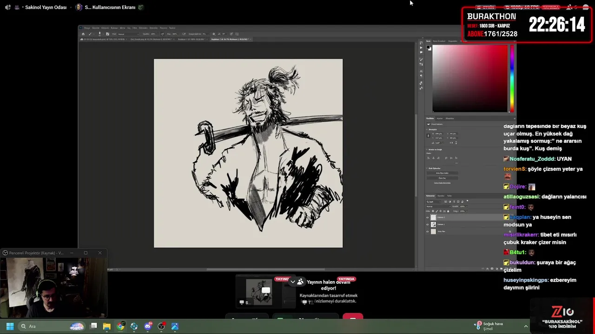Hide the Katman 1 layer

427,225
